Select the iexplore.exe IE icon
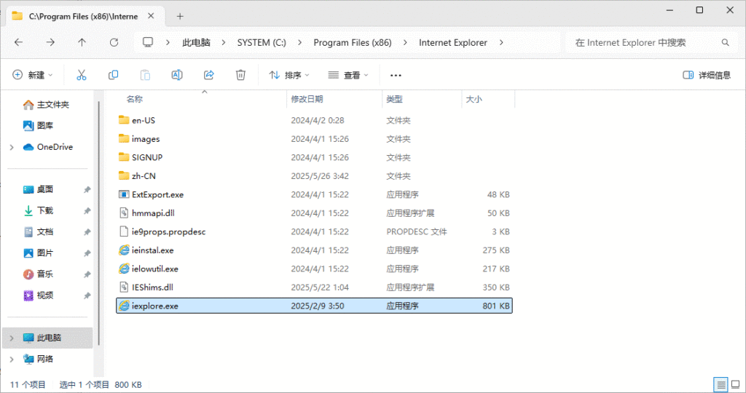This screenshot has height=393, width=746. (x=124, y=306)
